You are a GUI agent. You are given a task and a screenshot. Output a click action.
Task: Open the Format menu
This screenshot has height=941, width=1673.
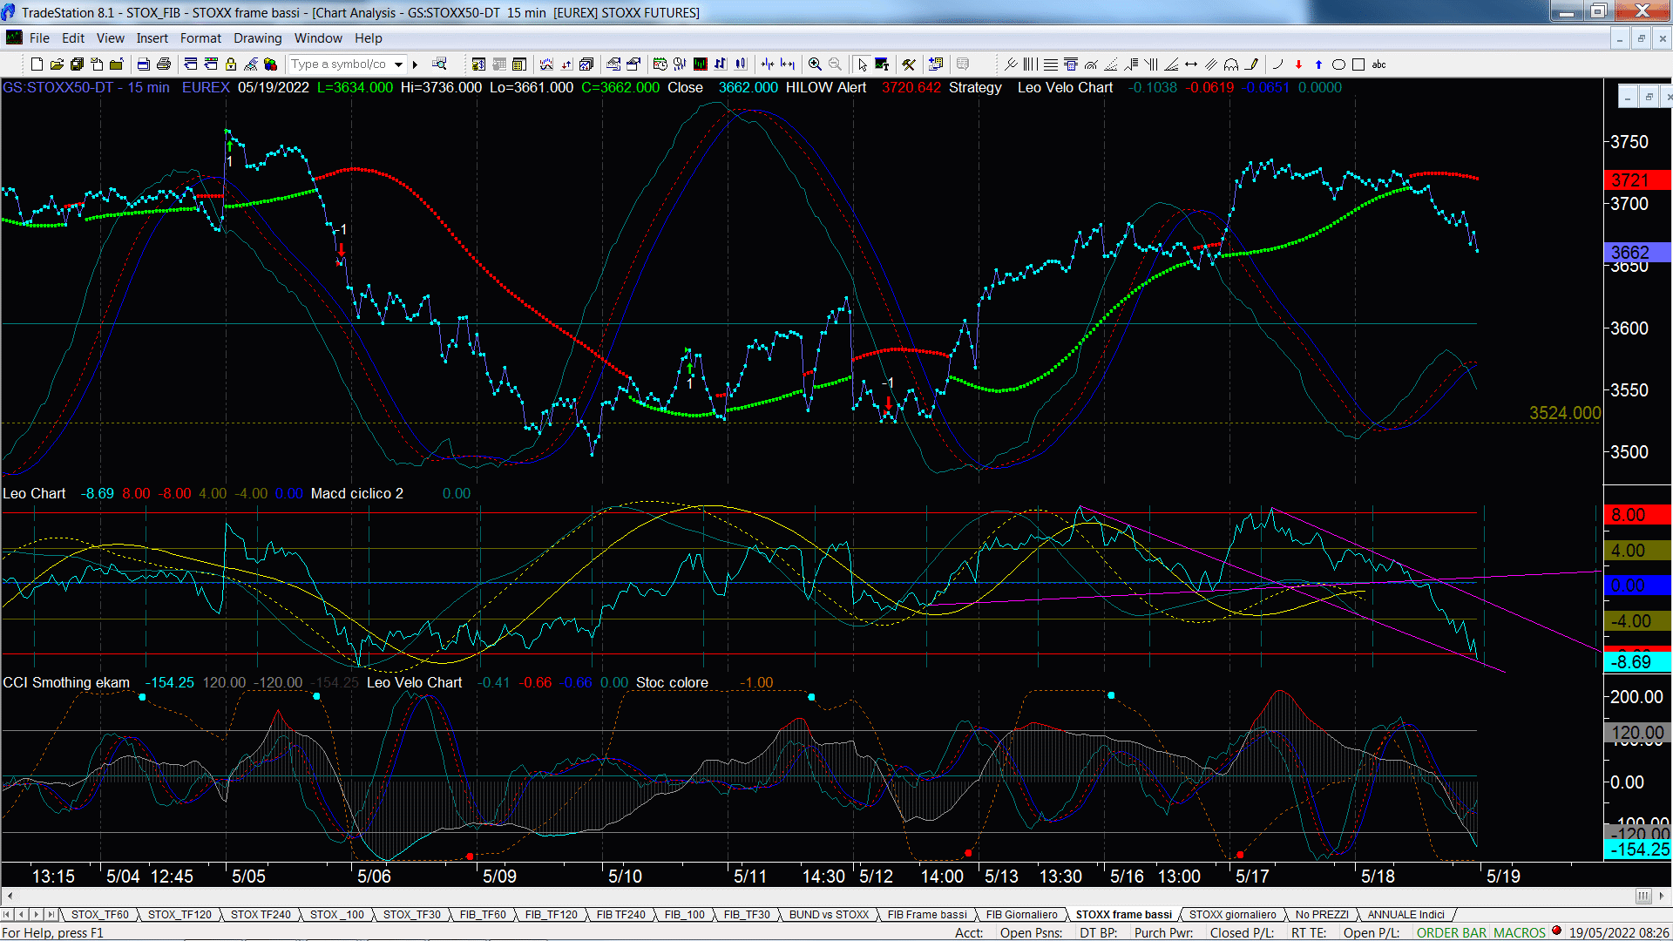(200, 38)
